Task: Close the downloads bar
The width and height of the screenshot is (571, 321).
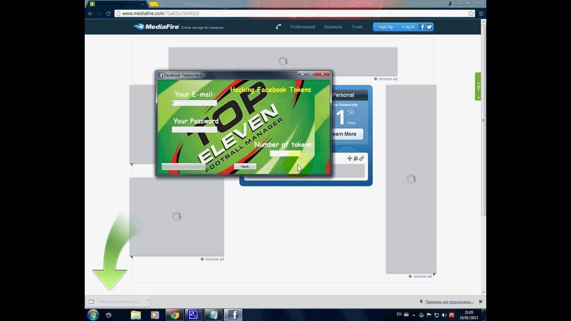Action: coord(480,302)
